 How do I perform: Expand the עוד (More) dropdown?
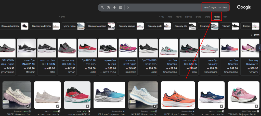[162, 17]
